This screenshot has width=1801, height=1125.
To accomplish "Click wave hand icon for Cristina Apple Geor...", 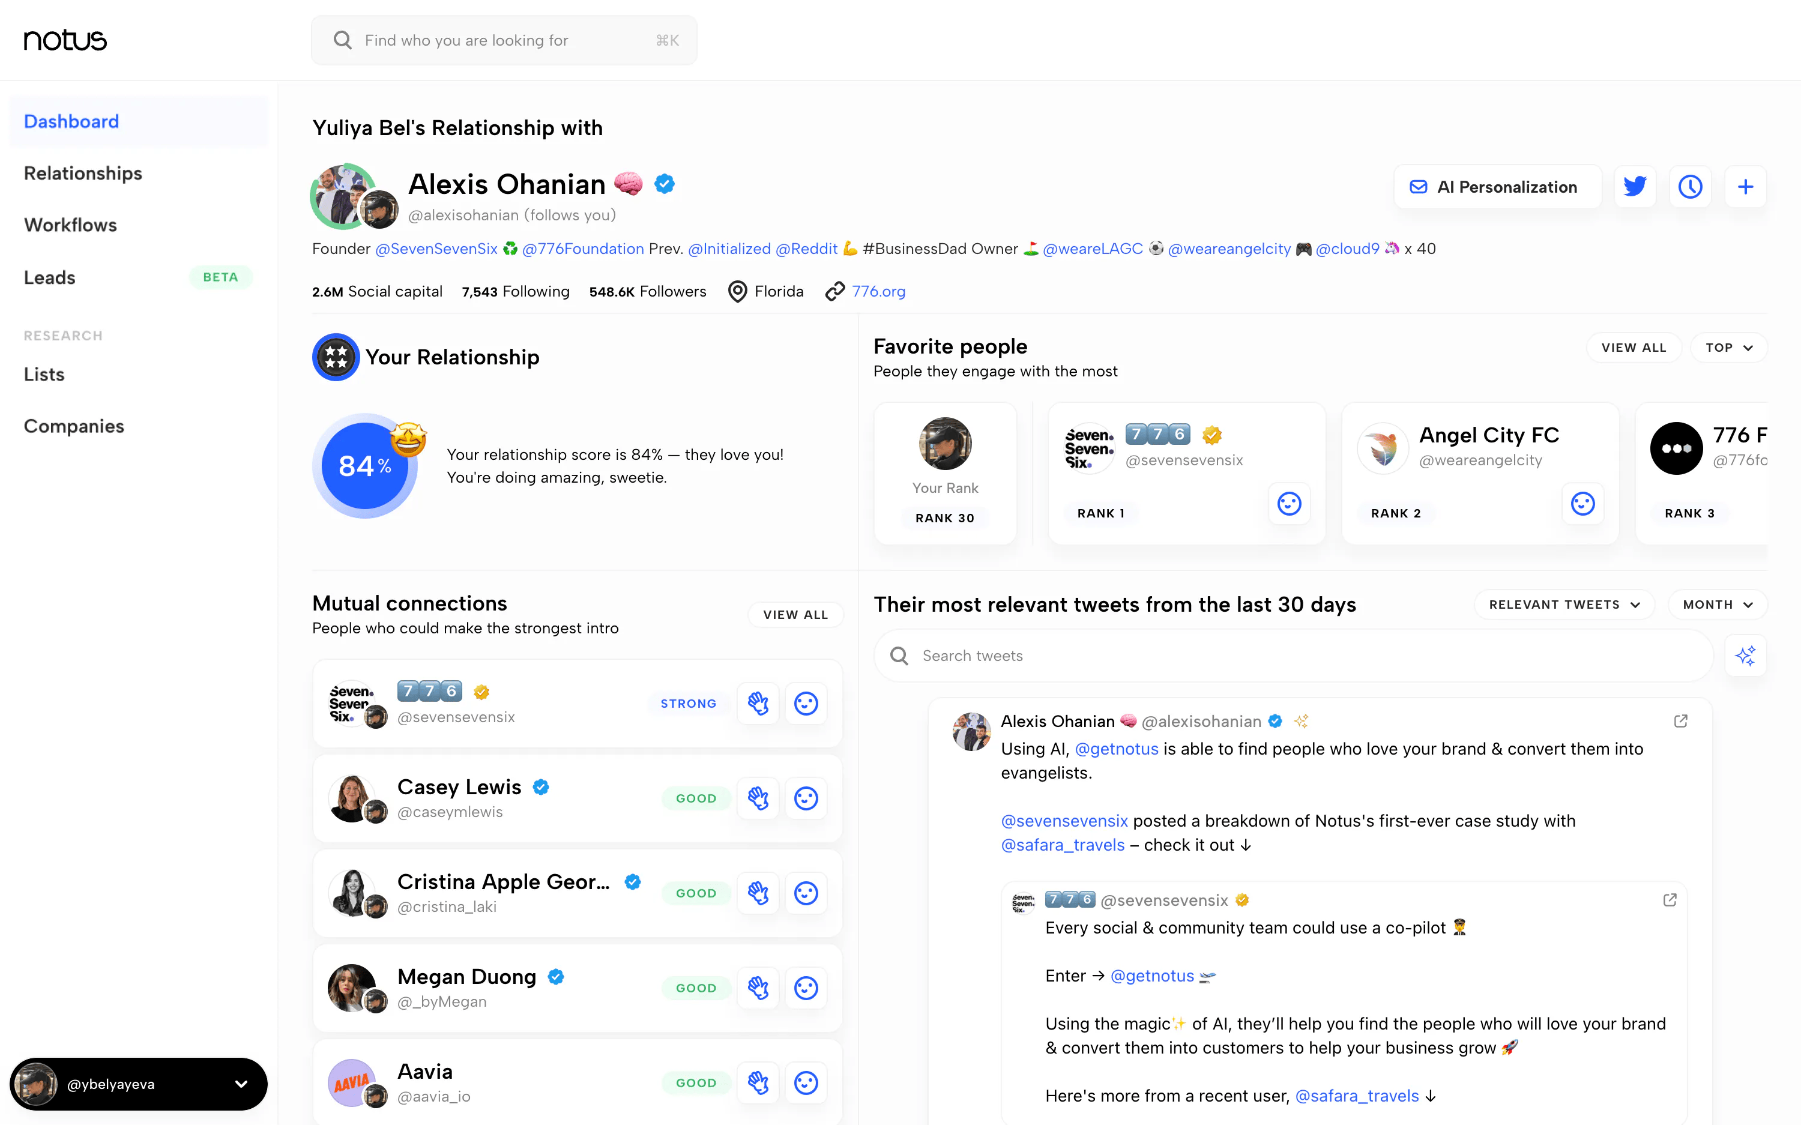I will (758, 893).
